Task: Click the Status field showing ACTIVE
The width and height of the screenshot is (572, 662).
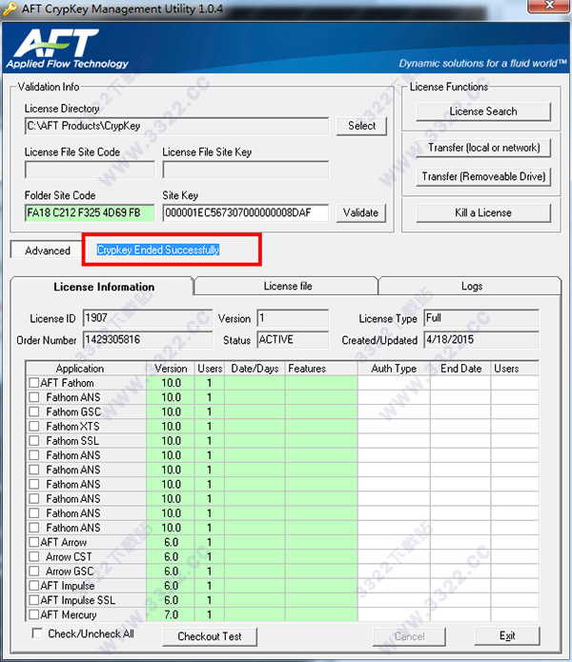Action: [293, 339]
